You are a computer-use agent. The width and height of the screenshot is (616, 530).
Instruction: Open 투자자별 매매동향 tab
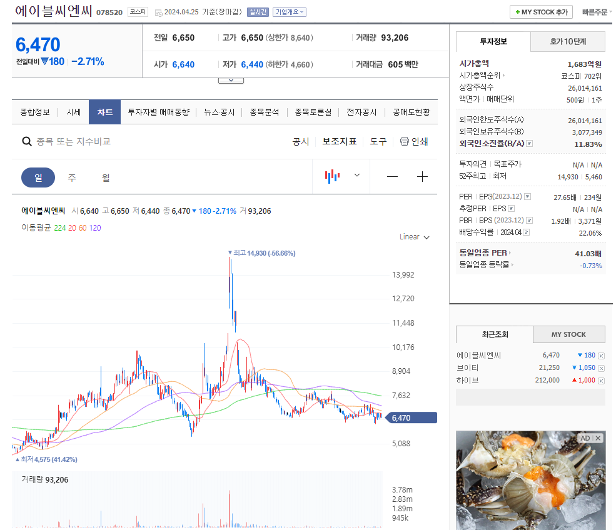(158, 112)
